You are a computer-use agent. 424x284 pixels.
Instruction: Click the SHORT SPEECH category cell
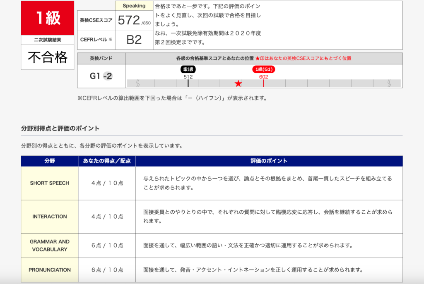click(x=49, y=183)
